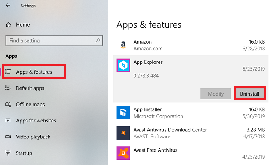Uninstall App Explorer
This screenshot has height=165, width=273.
click(x=250, y=94)
